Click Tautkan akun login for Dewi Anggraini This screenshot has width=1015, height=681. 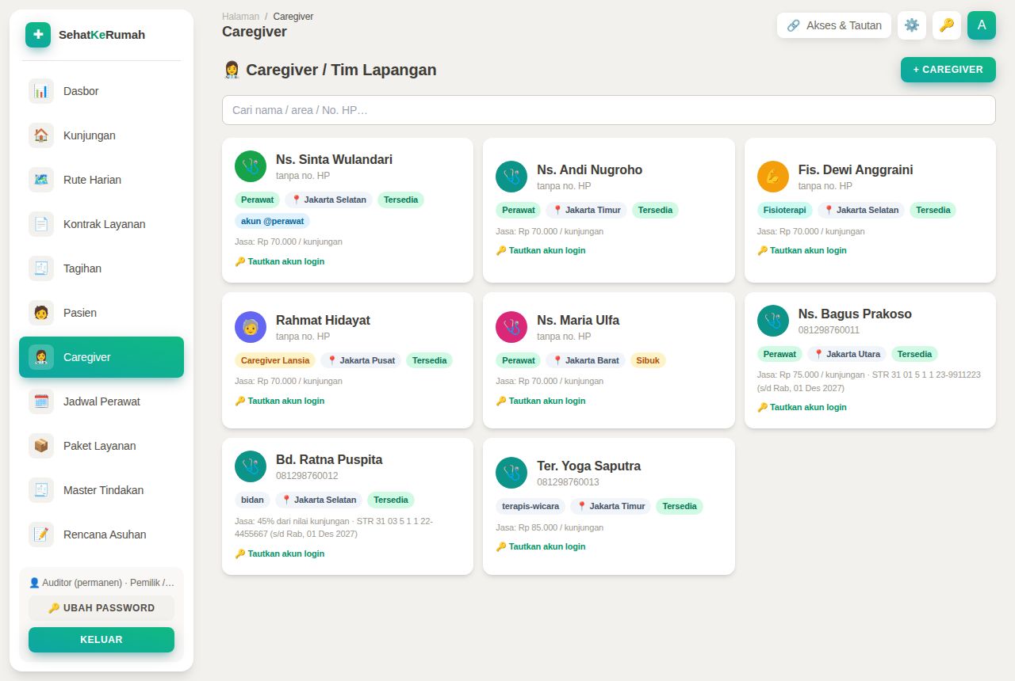[802, 250]
